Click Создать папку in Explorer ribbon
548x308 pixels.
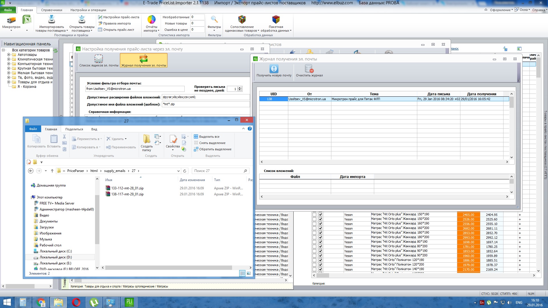coord(147,142)
